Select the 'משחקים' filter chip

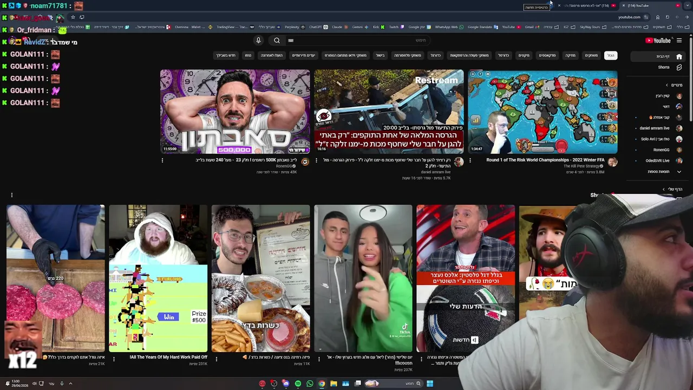tap(591, 55)
